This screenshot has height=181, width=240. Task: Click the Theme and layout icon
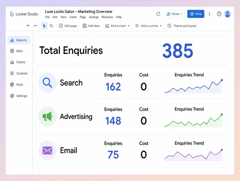coord(169,26)
